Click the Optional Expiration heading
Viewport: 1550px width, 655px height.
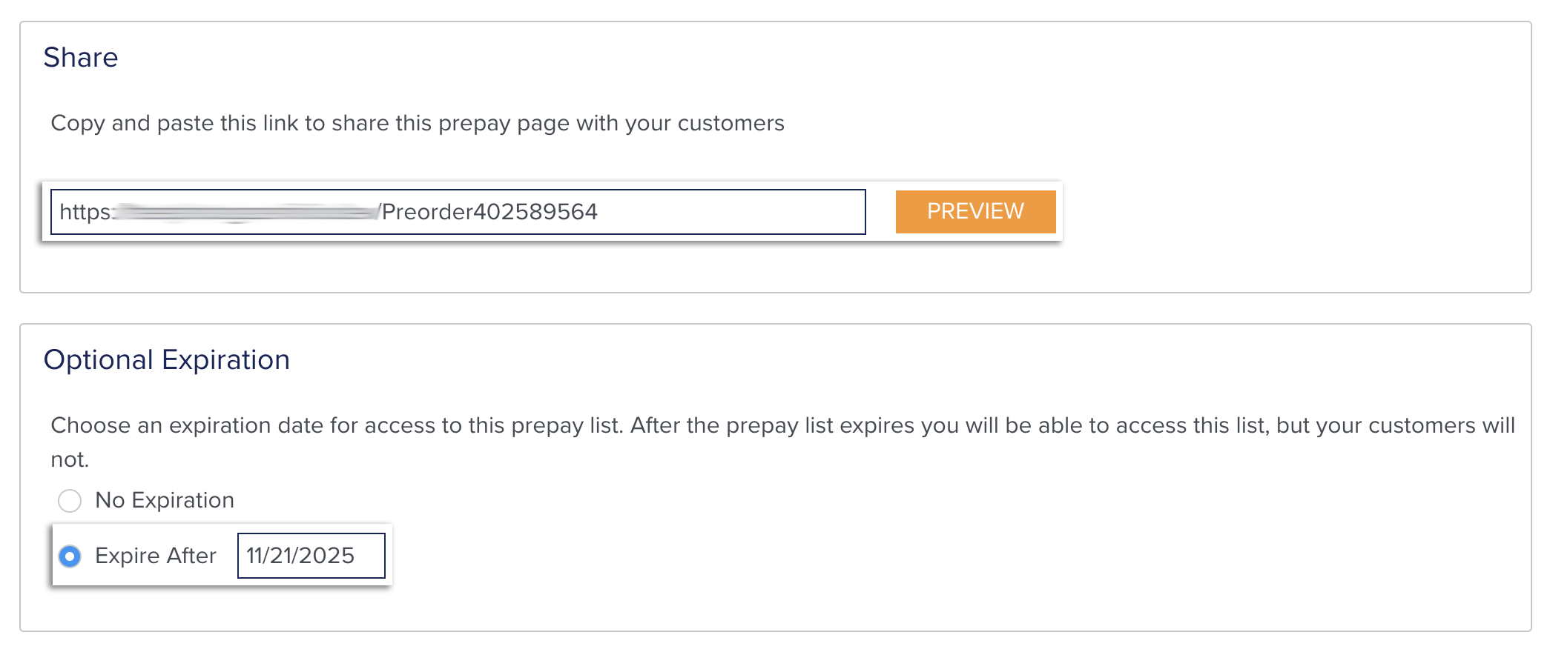[167, 360]
